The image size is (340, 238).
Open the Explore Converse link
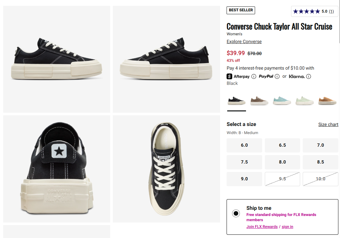(244, 41)
